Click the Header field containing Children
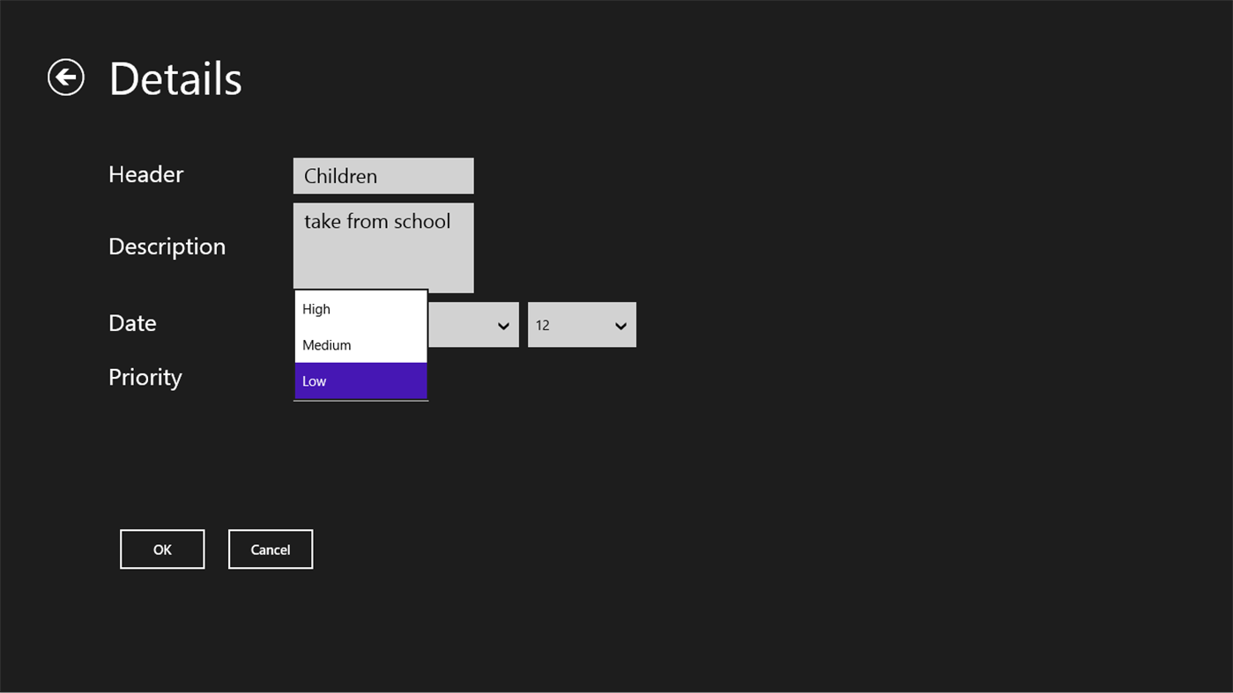 pos(383,175)
